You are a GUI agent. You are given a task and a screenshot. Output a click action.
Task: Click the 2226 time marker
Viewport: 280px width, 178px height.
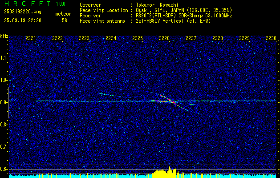pos(164,38)
